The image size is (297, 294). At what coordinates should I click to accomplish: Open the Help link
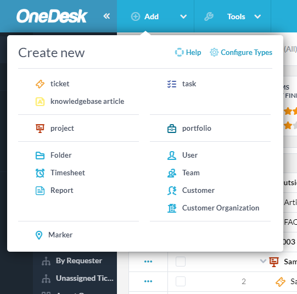(193, 52)
